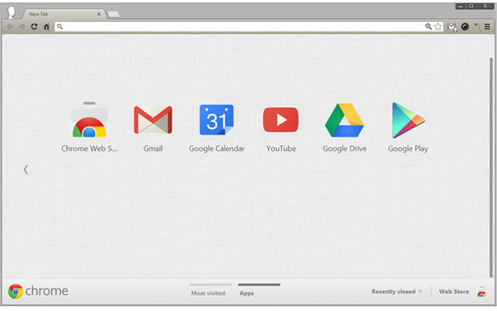
Task: Click the Google Drive label text
Action: click(345, 149)
